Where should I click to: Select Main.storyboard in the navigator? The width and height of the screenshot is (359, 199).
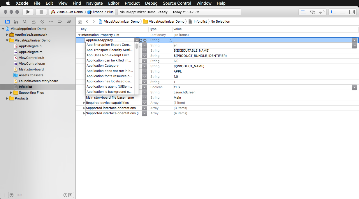31,69
